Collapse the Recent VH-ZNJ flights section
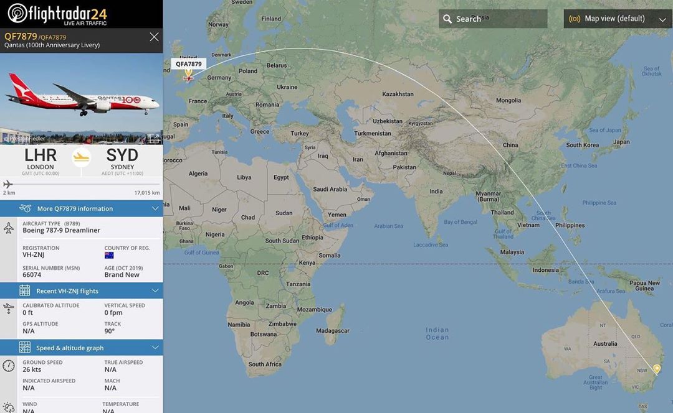This screenshot has width=673, height=413. coord(155,290)
